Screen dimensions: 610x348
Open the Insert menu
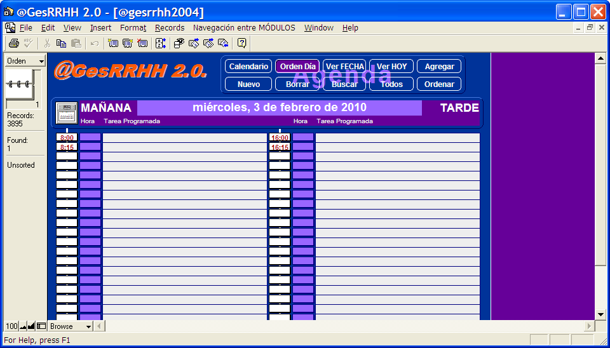point(101,28)
